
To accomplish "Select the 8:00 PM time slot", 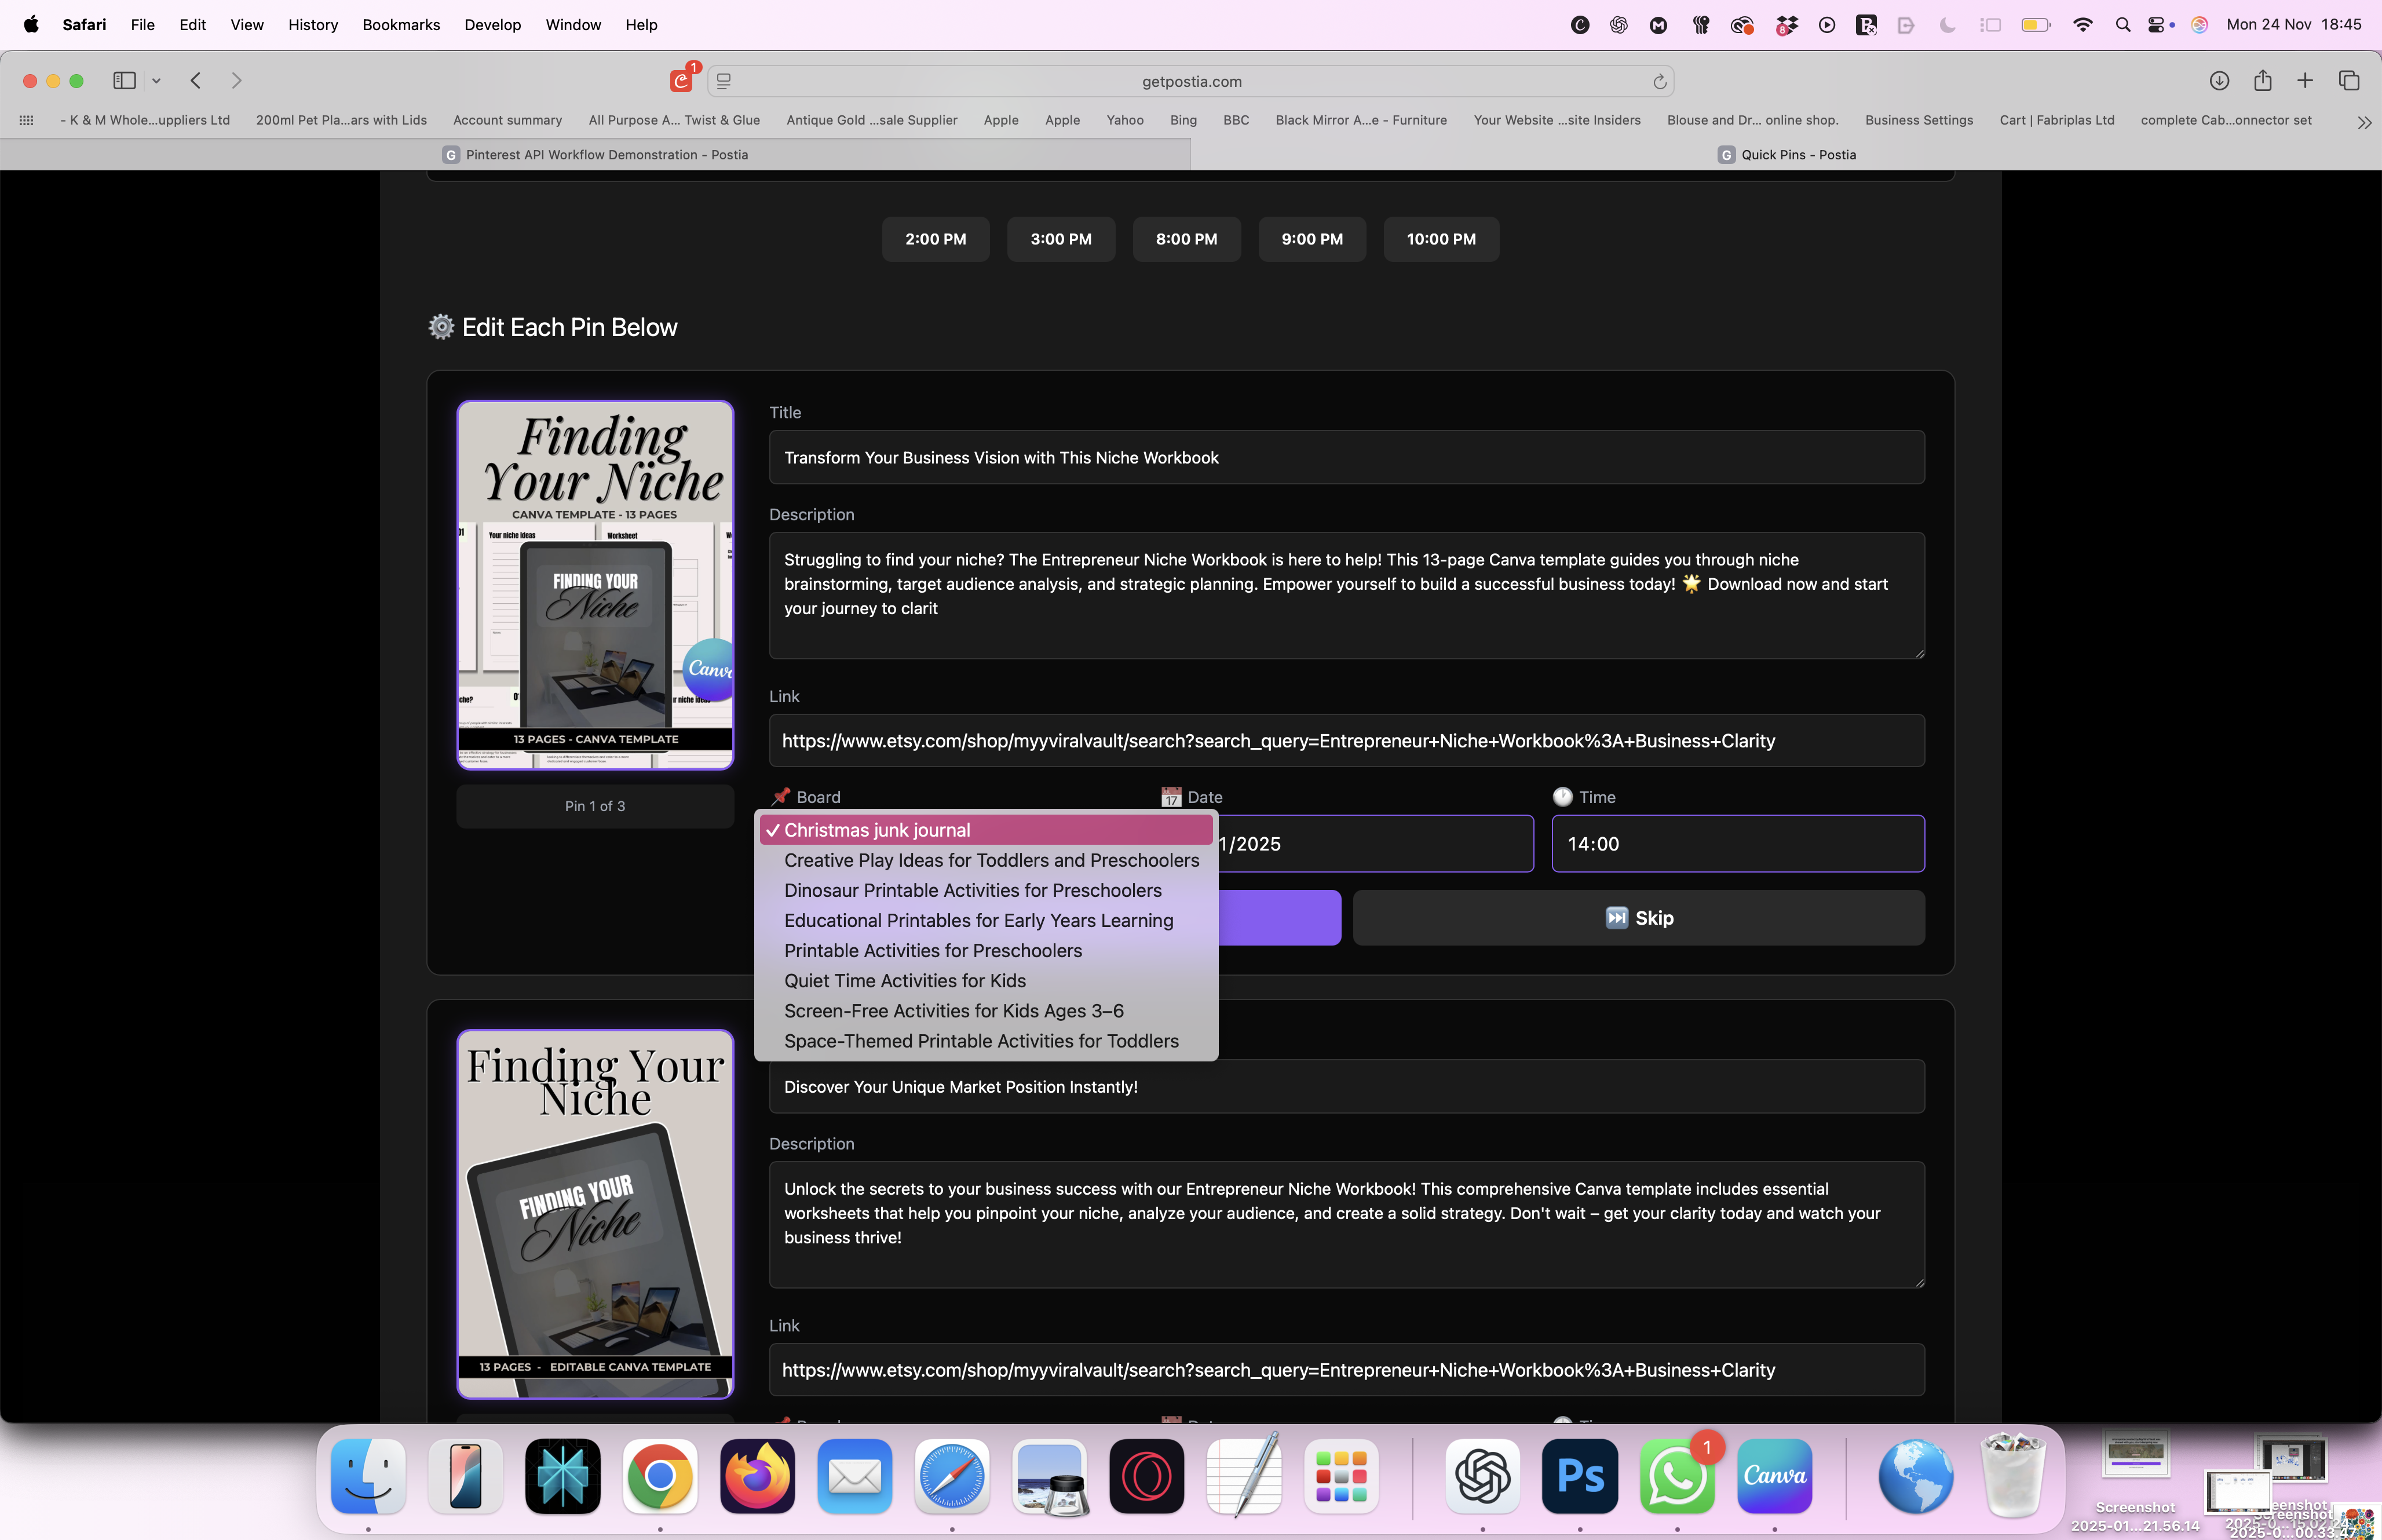I will tap(1186, 239).
